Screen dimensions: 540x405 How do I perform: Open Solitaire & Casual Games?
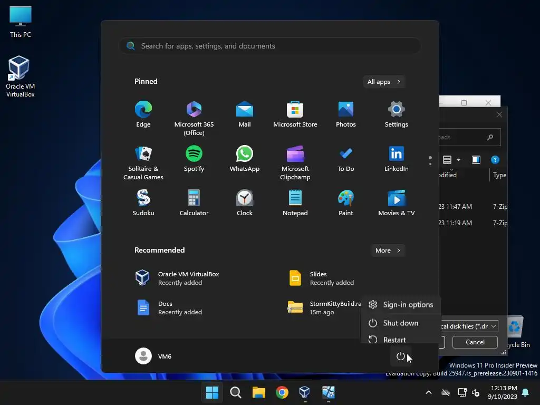click(x=143, y=163)
